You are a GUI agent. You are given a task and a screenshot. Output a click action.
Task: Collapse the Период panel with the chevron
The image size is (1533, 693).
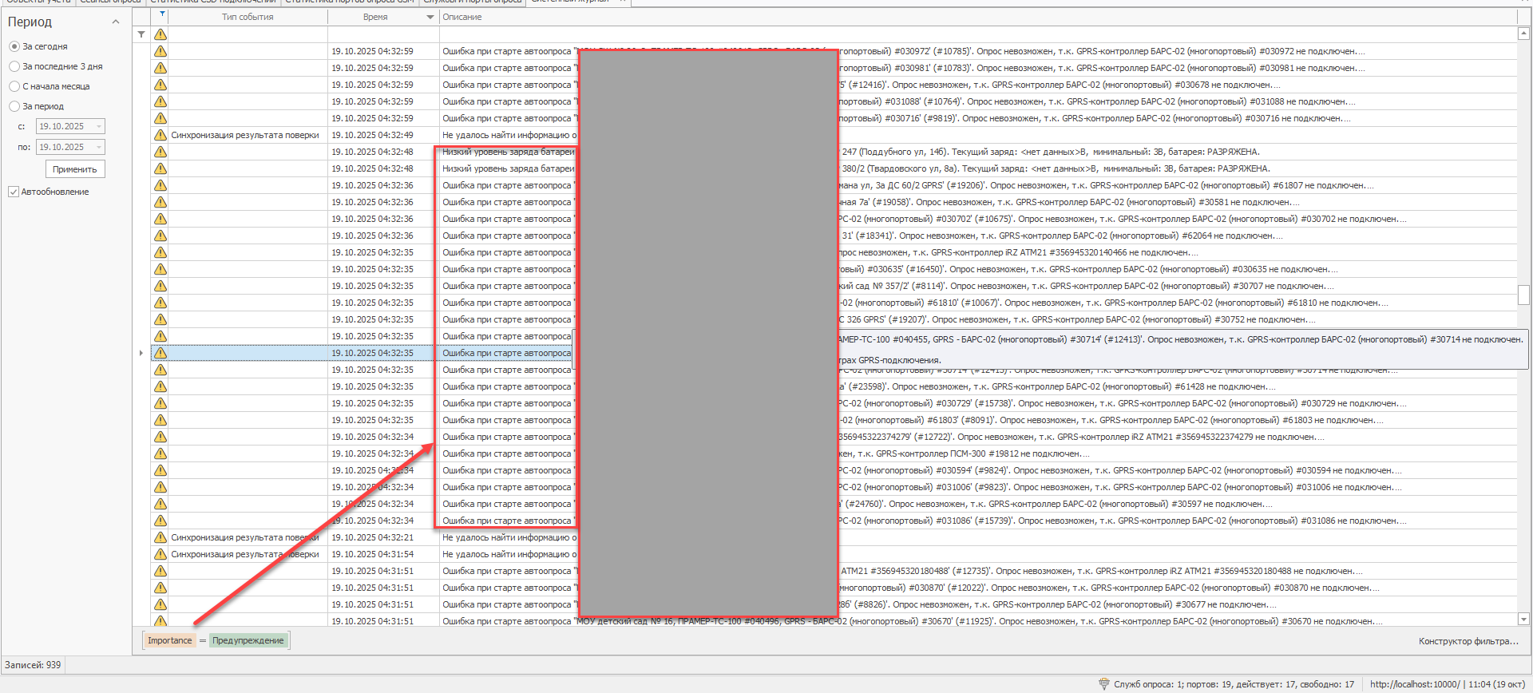116,22
